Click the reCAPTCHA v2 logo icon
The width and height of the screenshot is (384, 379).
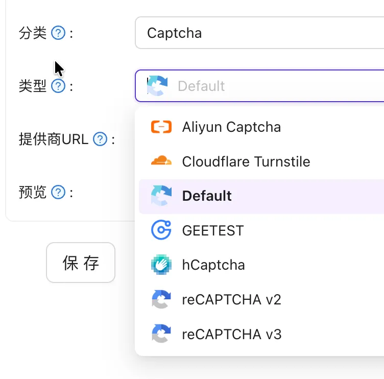coord(161,299)
